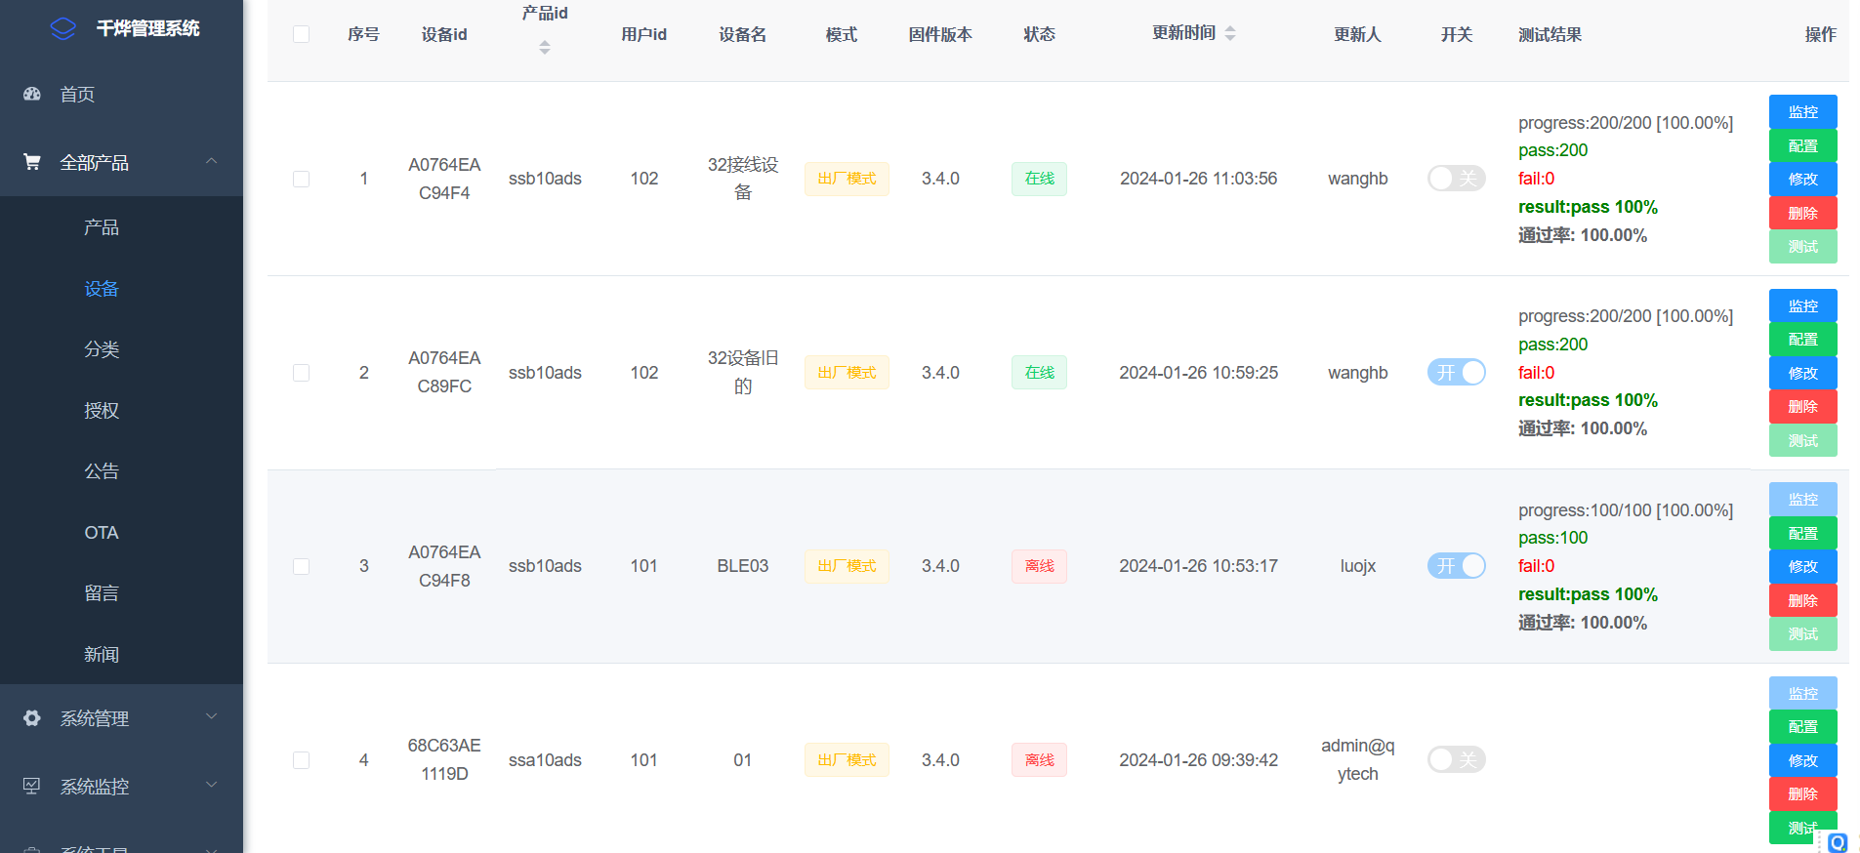This screenshot has width=1860, height=853.
Task: Select the checkbox for row 3 BLE03
Action: (x=302, y=566)
